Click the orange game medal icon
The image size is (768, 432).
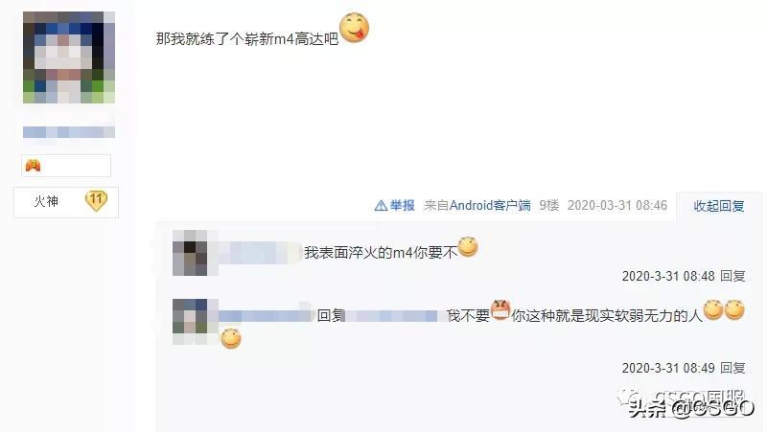point(33,166)
